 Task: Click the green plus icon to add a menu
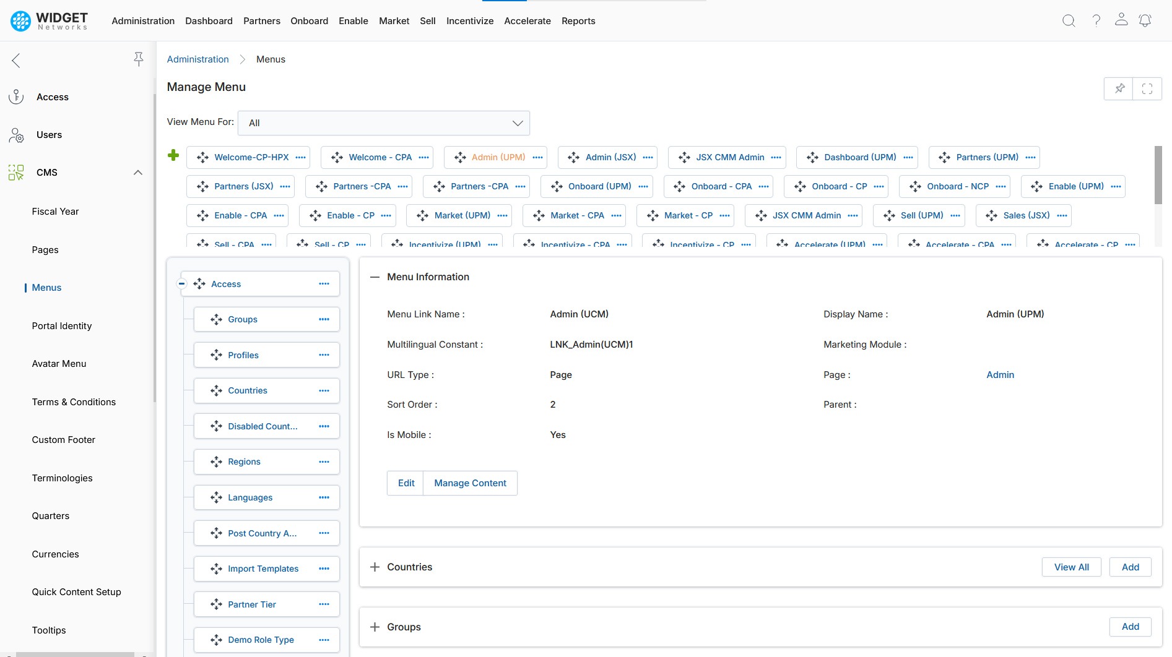tap(173, 155)
